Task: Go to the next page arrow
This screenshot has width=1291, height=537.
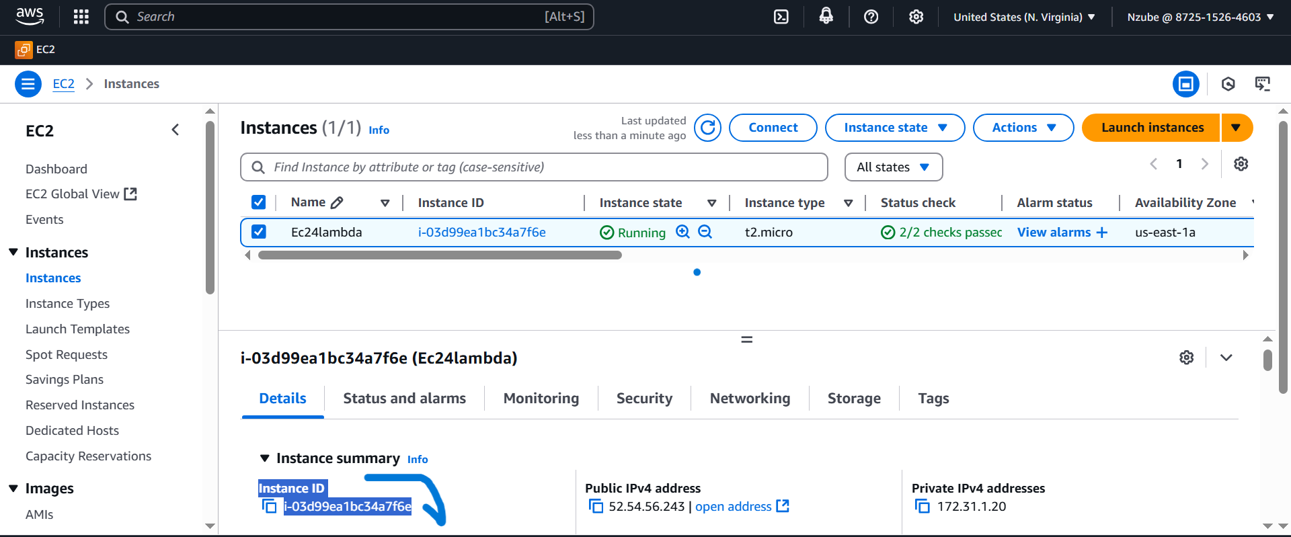Action: point(1205,164)
